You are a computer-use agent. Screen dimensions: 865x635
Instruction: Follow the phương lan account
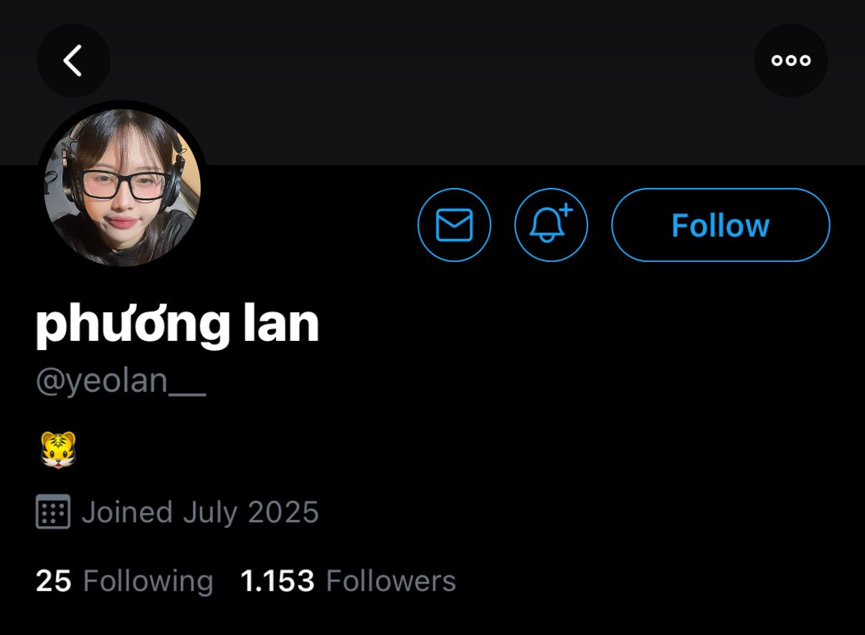pos(720,225)
